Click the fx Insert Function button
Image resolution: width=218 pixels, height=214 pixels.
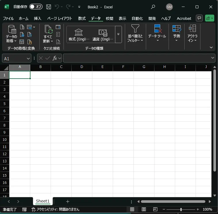tap(55, 58)
